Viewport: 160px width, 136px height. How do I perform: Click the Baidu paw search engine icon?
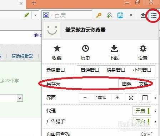[46, 15]
